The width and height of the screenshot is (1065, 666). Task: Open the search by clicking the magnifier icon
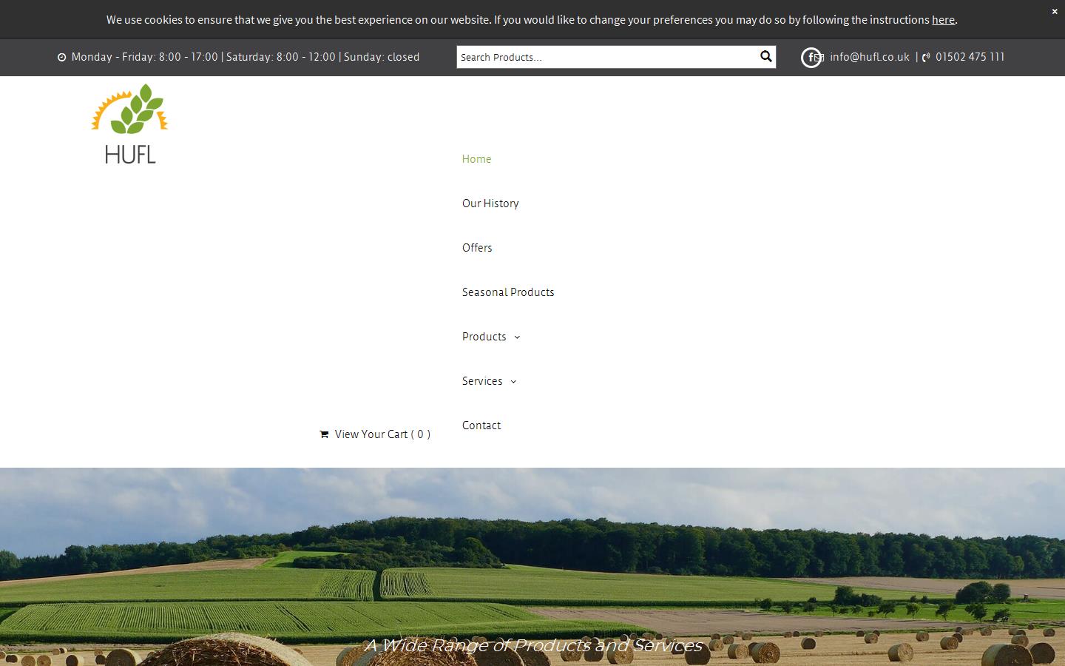point(765,56)
